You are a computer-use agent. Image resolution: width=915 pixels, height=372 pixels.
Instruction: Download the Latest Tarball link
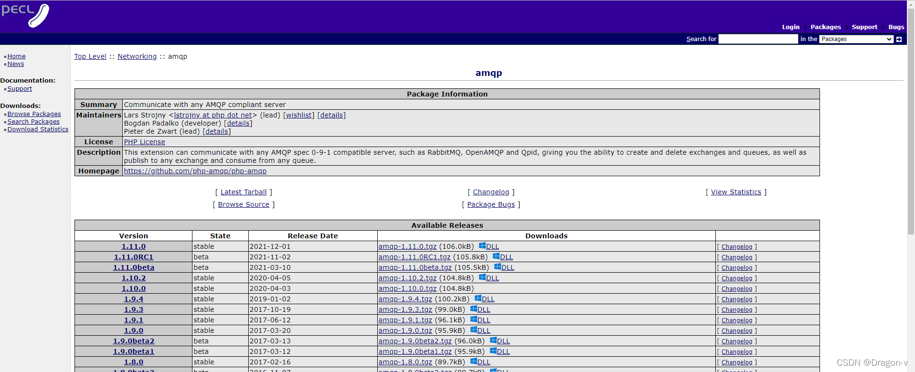coord(244,192)
